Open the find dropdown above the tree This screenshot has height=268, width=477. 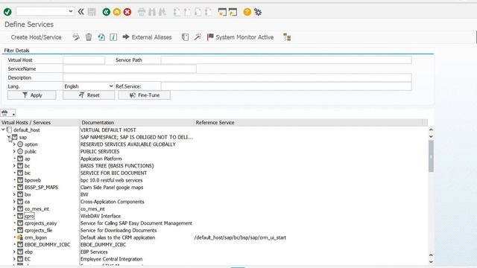tap(13, 114)
